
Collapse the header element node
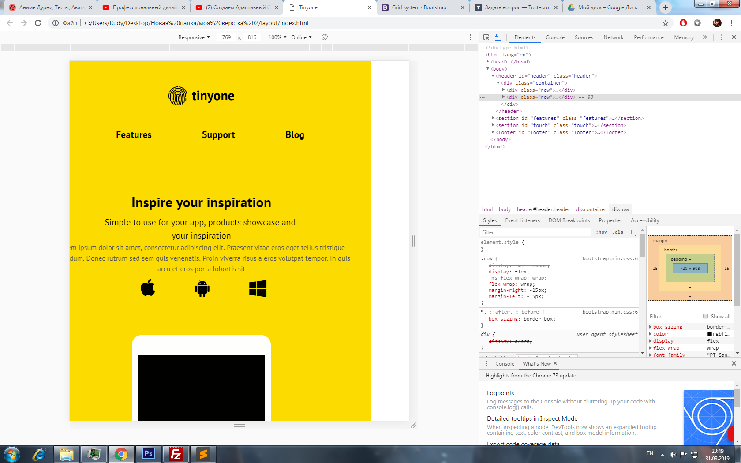pos(493,76)
